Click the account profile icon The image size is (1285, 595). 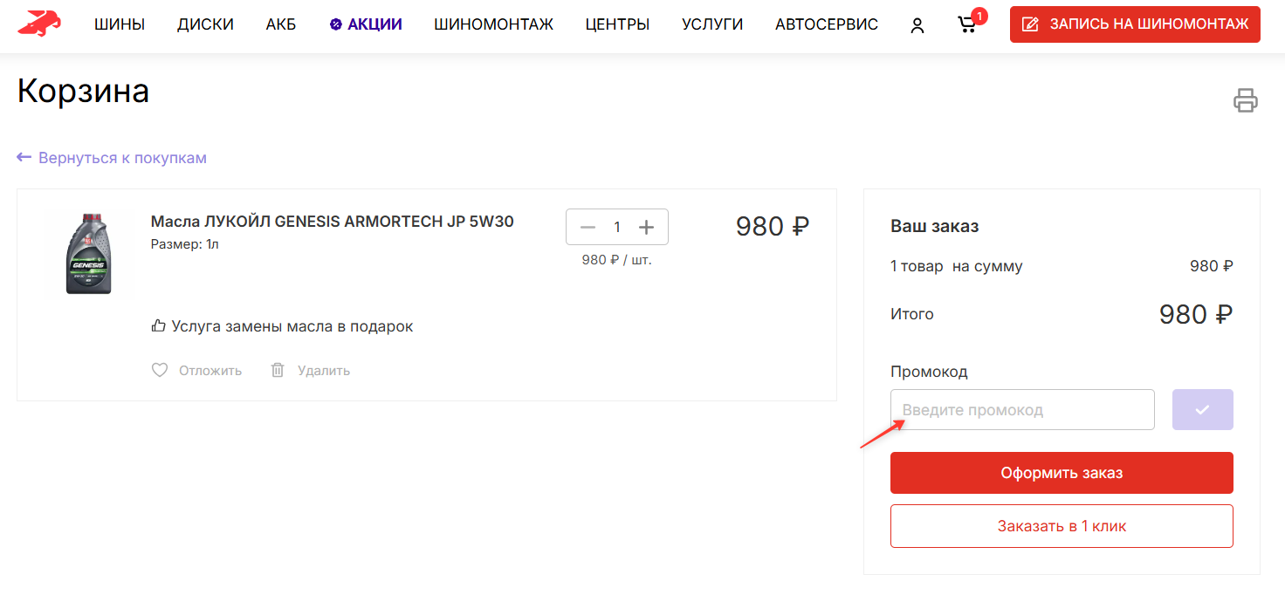coord(917,24)
